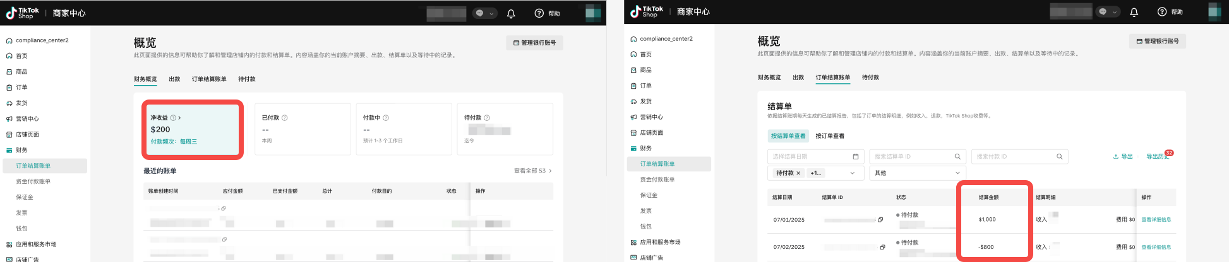Open 查看全部 53 recent statements link
The height and width of the screenshot is (262, 1229).
coord(532,171)
